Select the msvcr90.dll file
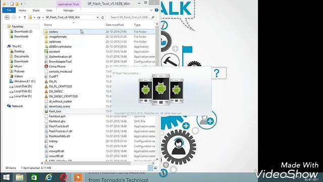 pos(56,156)
